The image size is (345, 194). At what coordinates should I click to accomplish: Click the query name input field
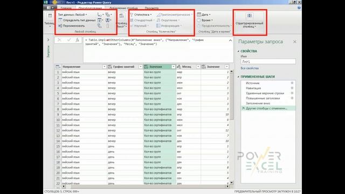(x=268, y=61)
